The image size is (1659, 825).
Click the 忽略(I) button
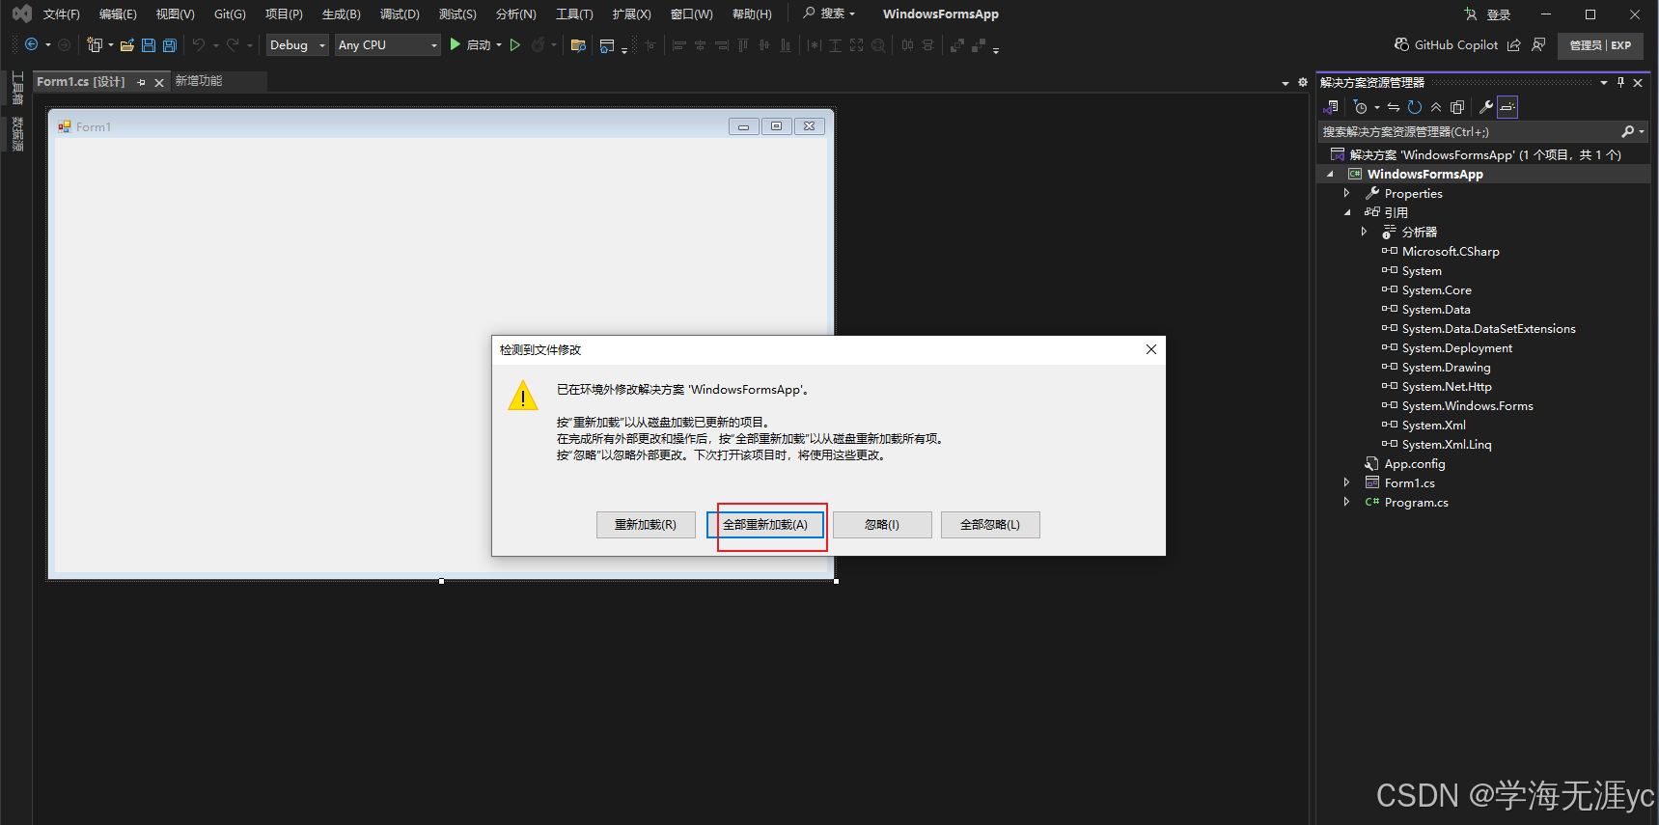(882, 525)
